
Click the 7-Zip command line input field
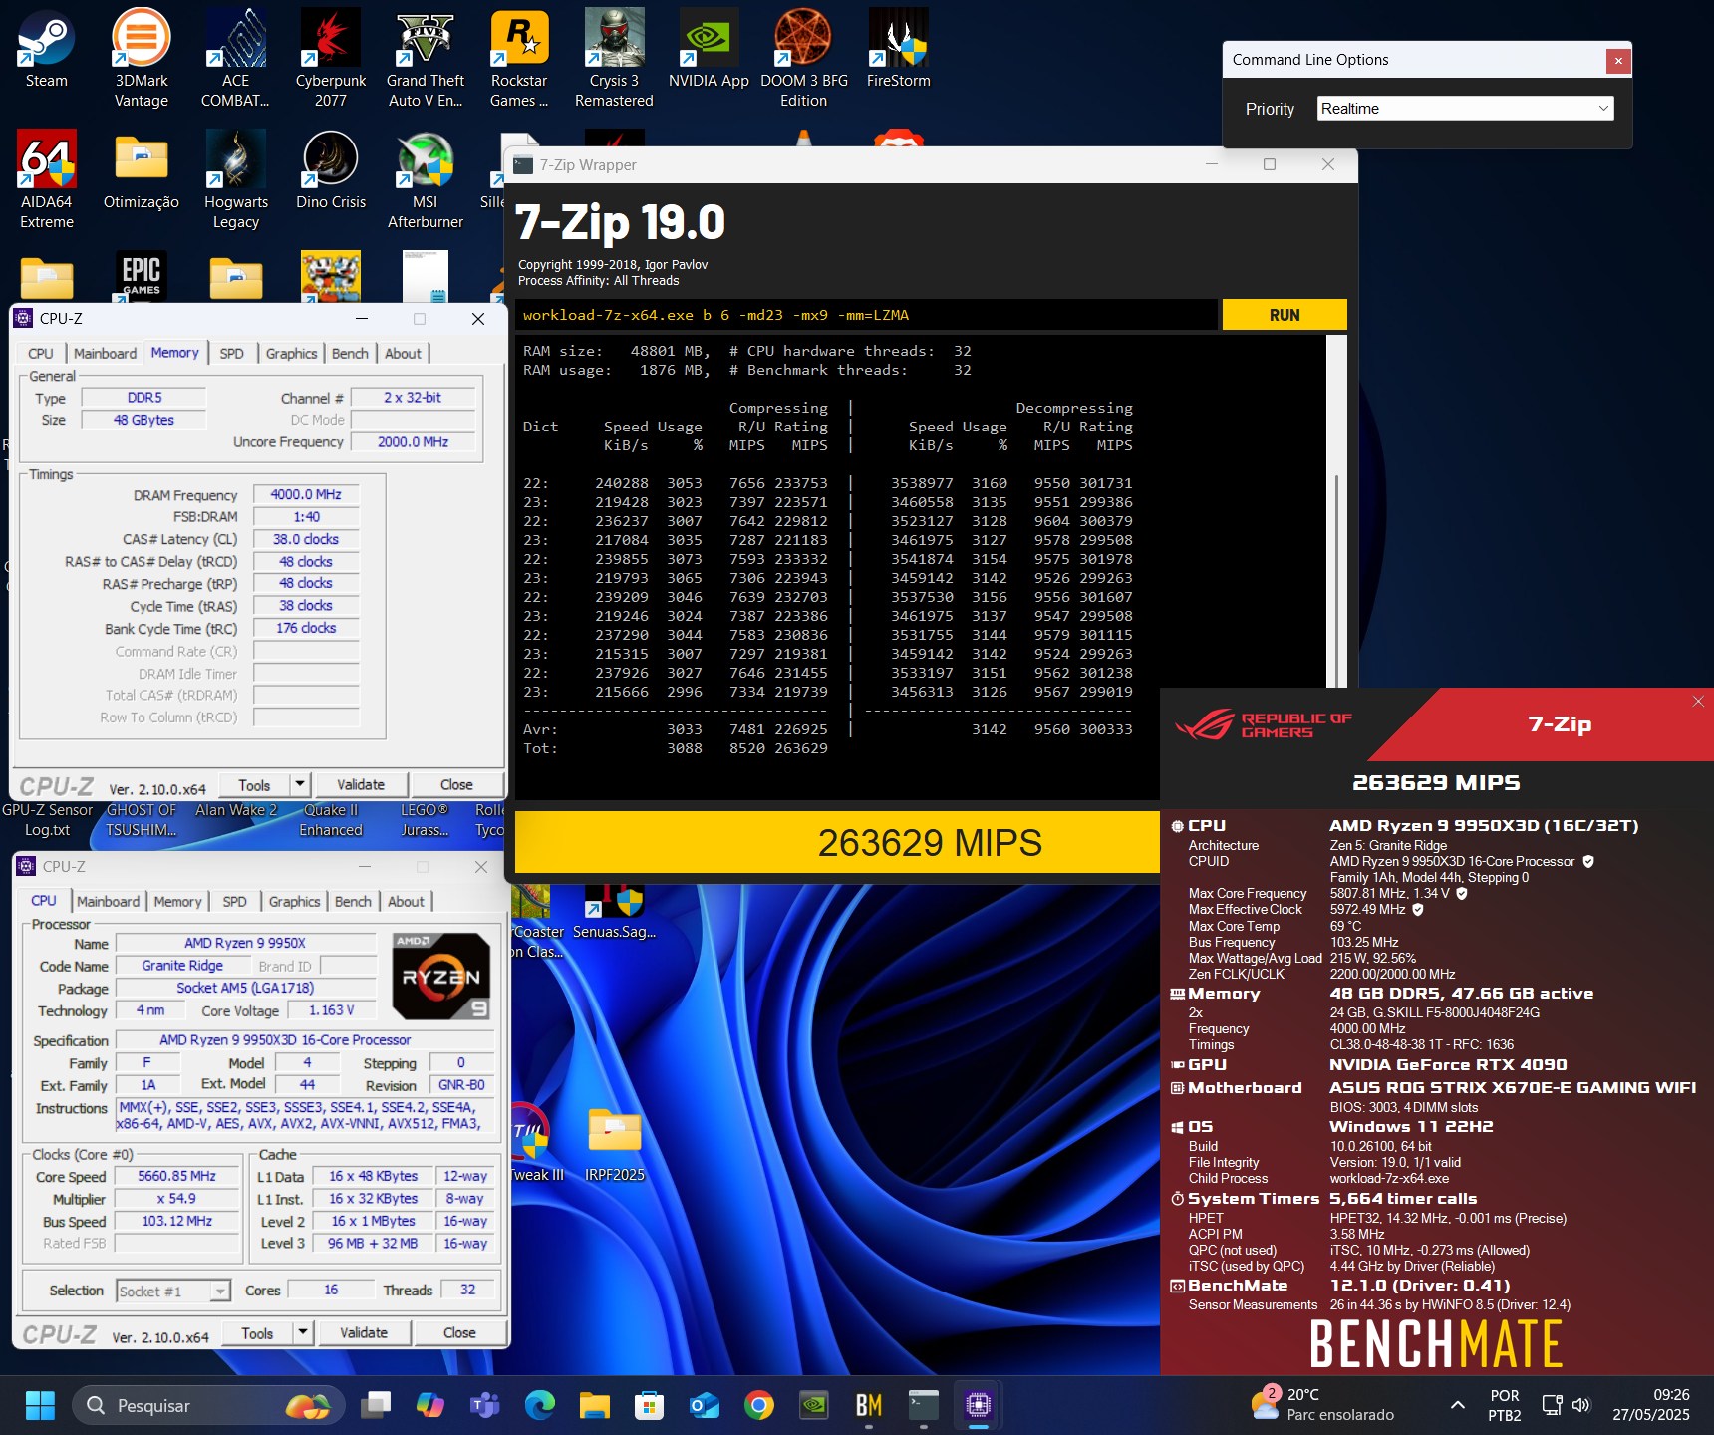tap(865, 315)
